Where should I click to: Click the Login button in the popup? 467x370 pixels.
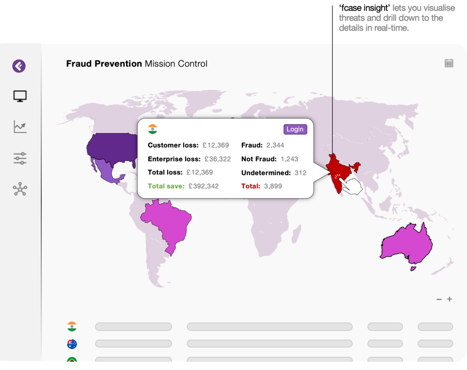point(295,129)
